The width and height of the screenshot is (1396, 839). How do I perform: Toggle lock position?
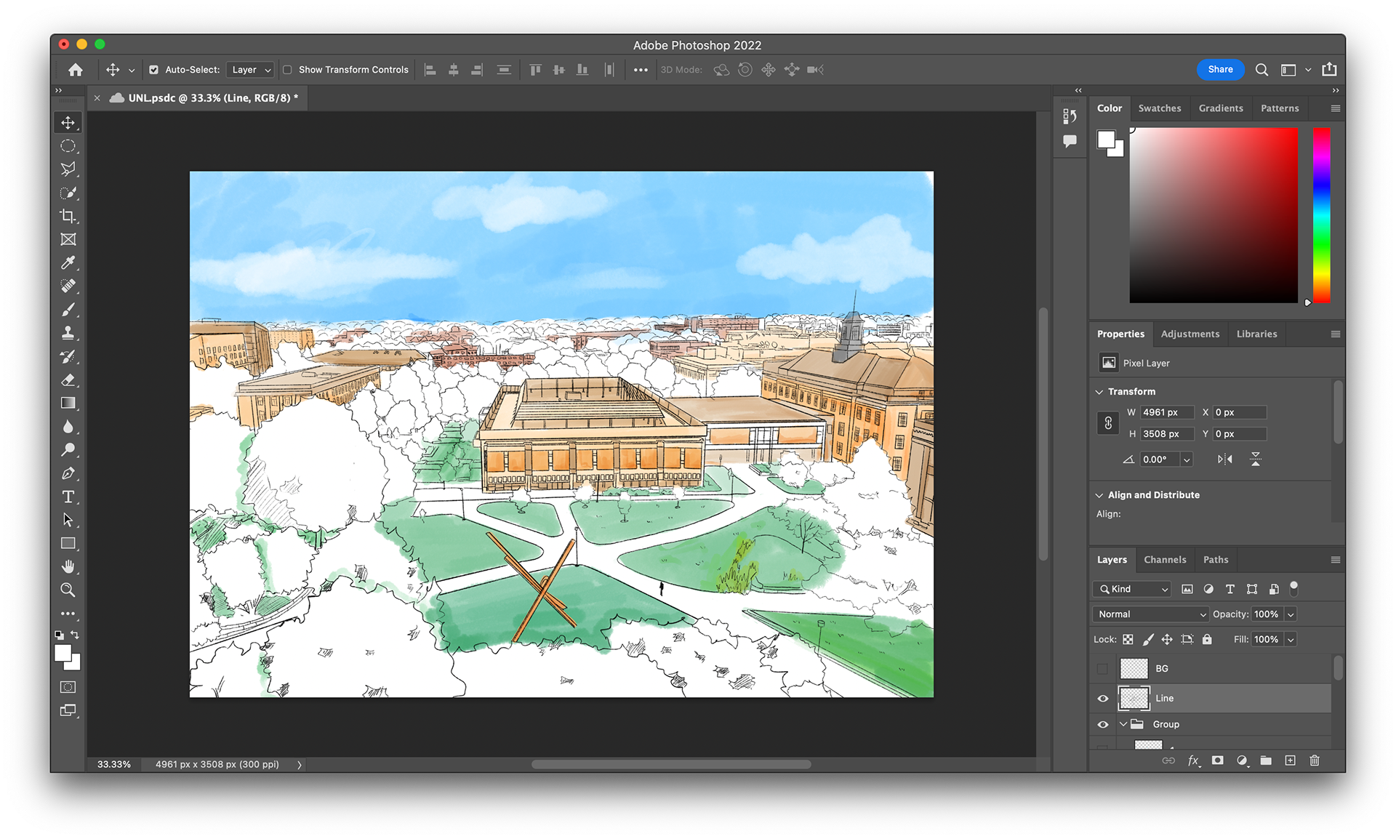(x=1167, y=640)
